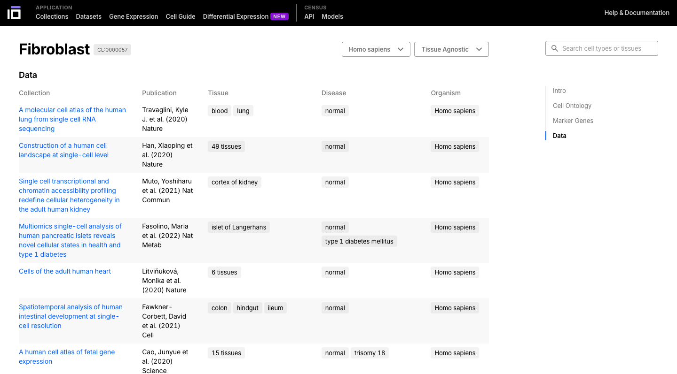
Task: Open the Census API link
Action: tap(309, 16)
